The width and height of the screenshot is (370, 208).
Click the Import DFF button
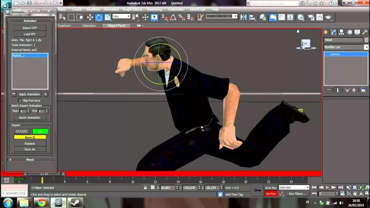point(30,28)
